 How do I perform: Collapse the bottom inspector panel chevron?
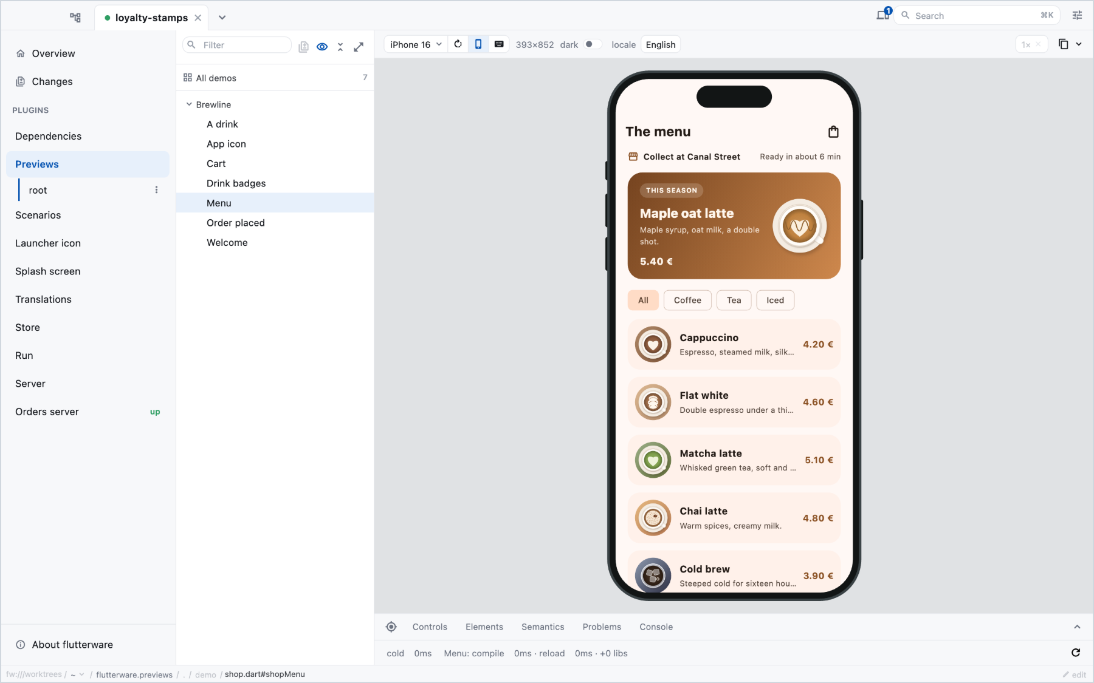point(1077,627)
